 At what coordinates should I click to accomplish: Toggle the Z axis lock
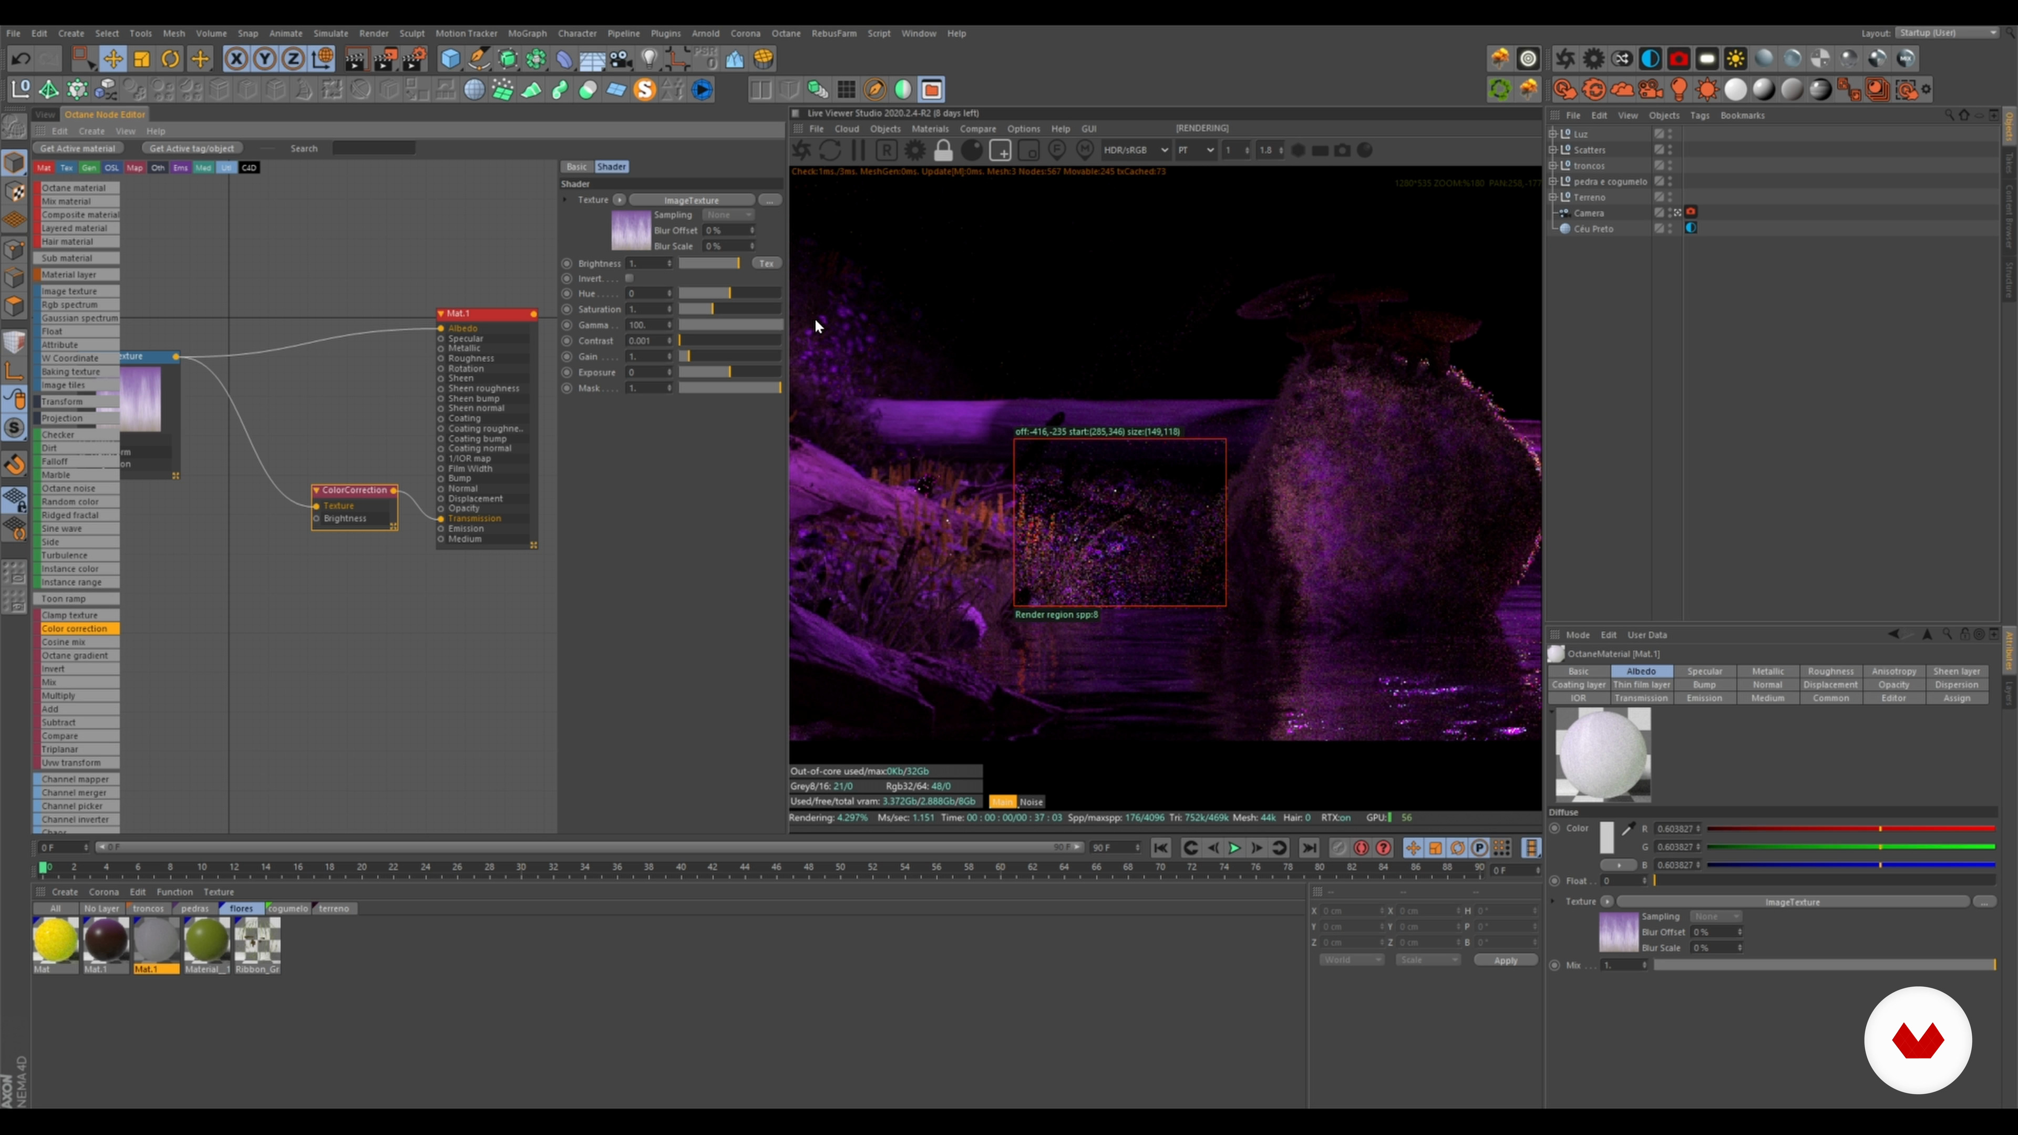(293, 59)
